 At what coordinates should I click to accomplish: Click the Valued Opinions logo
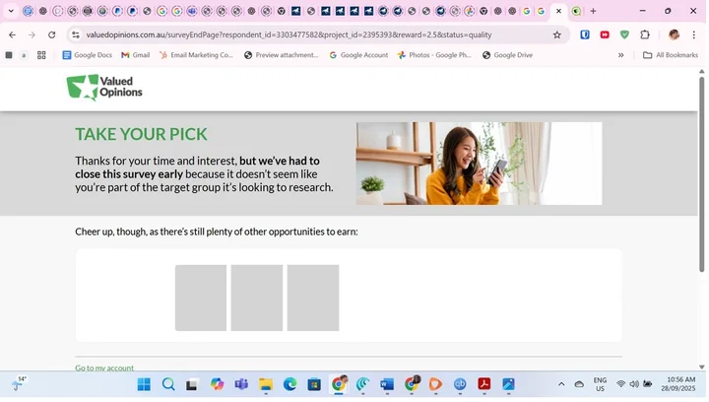(x=104, y=88)
